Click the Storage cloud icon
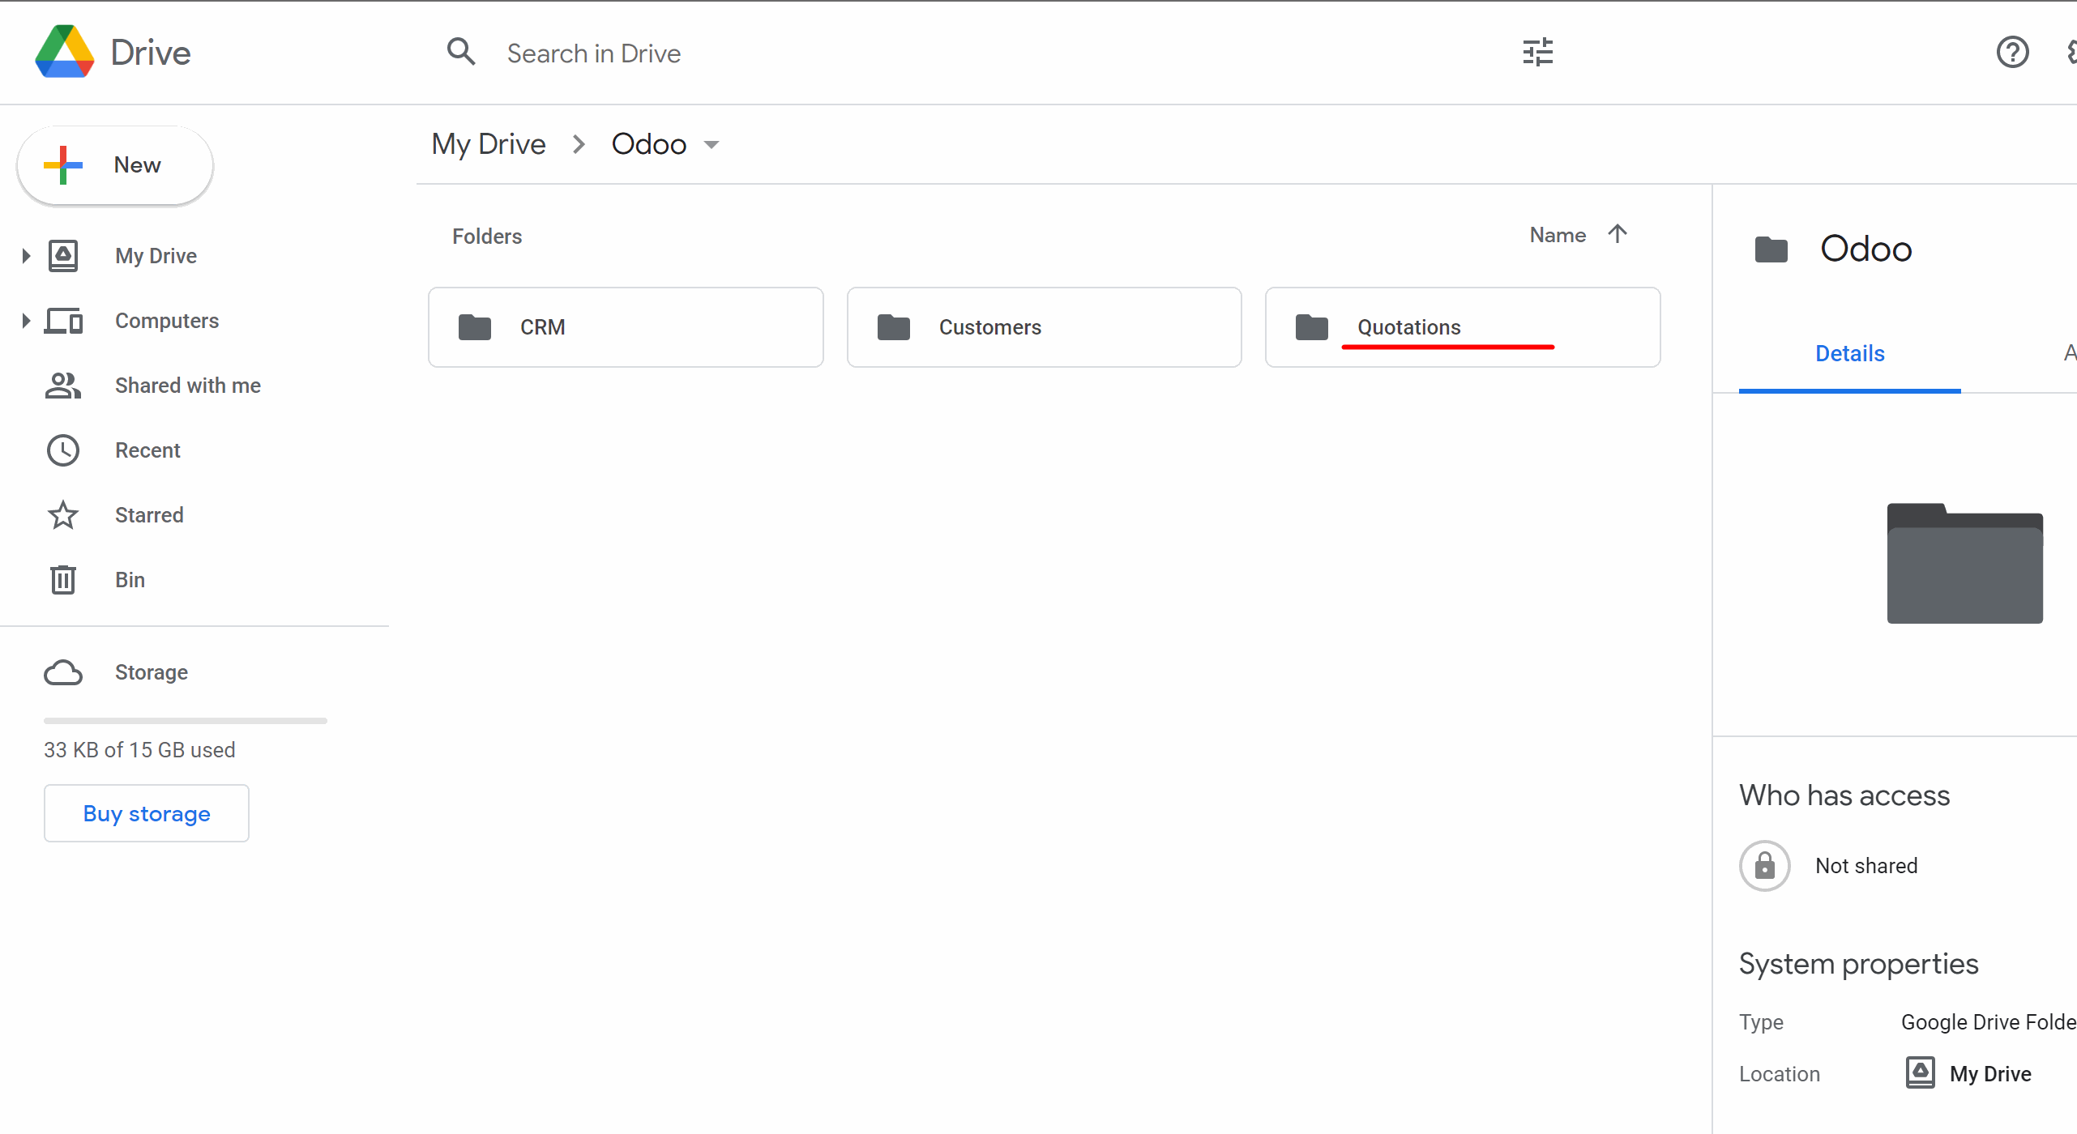Image resolution: width=2077 pixels, height=1134 pixels. tap(63, 672)
